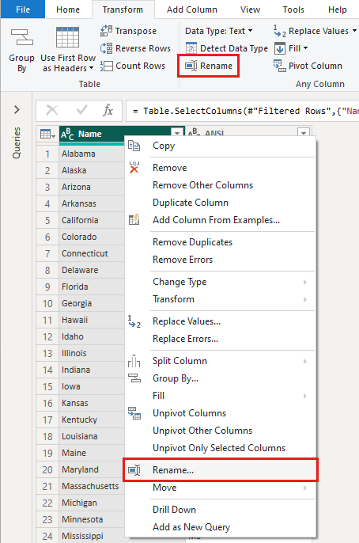Select row number 24
The image size is (359, 543).
[x=47, y=536]
